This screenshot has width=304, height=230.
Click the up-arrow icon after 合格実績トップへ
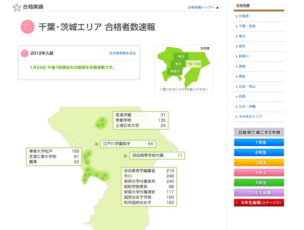point(217,8)
